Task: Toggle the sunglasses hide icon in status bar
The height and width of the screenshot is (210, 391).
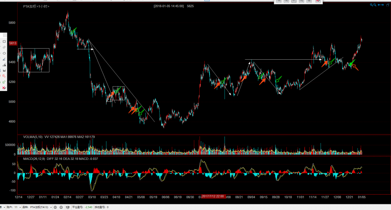Action: pyautogui.click(x=68, y=207)
